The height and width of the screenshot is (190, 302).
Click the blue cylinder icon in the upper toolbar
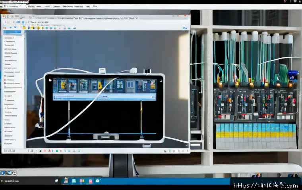click(x=23, y=22)
